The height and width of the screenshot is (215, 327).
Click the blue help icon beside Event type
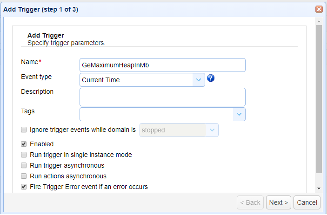(211, 78)
